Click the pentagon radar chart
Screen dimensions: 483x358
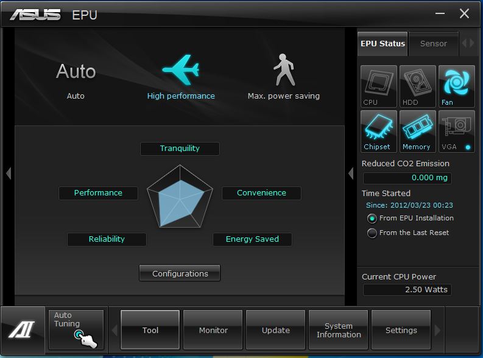pos(180,197)
